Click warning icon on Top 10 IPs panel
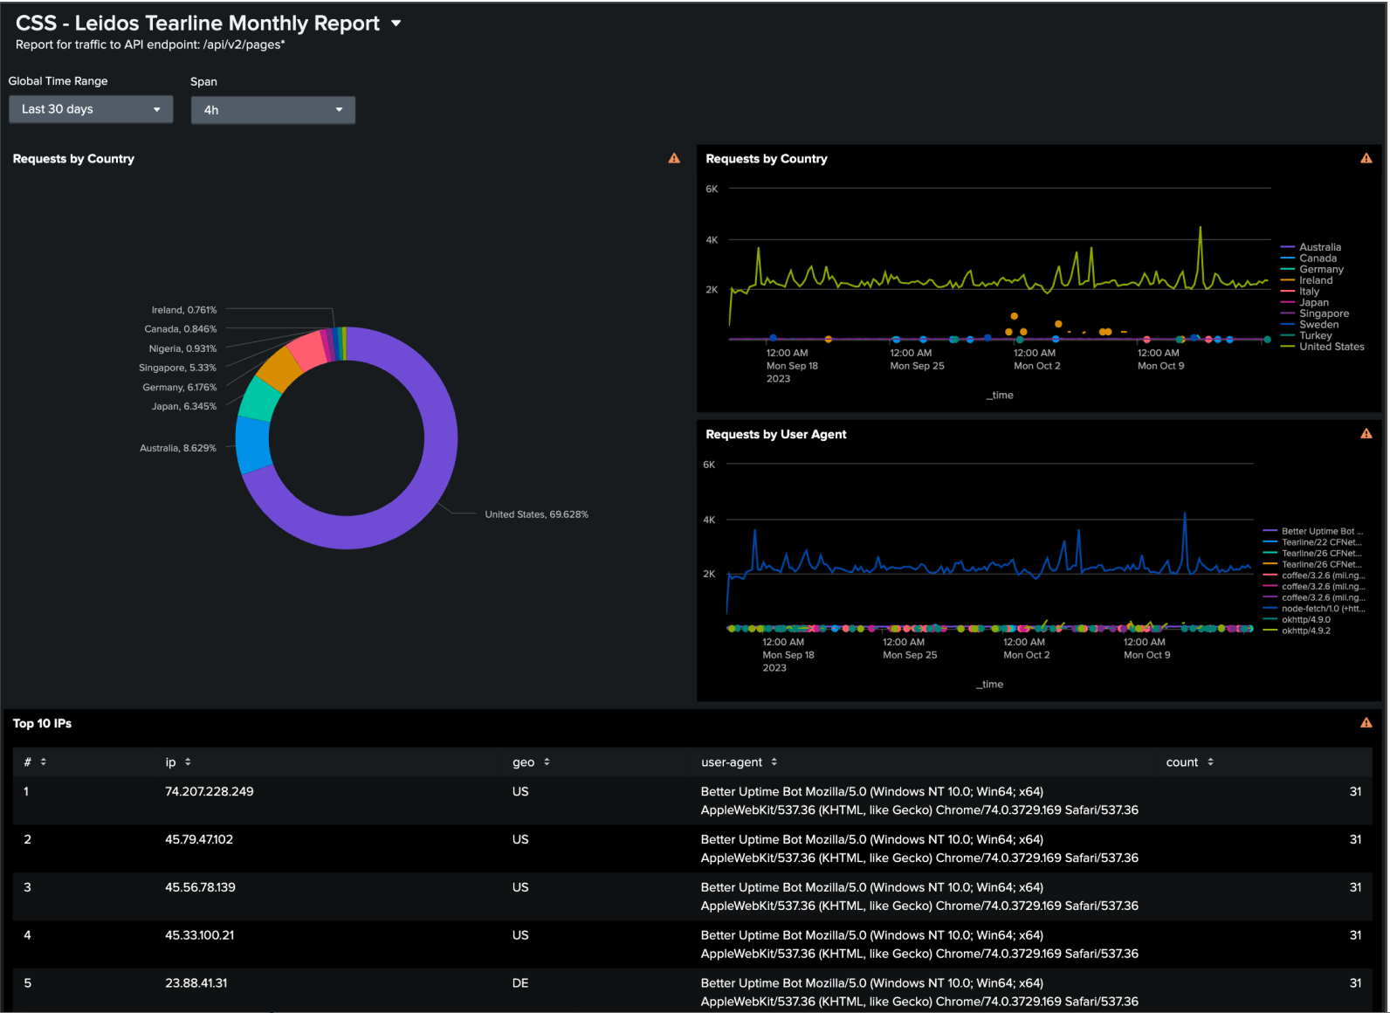This screenshot has width=1390, height=1013. click(1366, 723)
